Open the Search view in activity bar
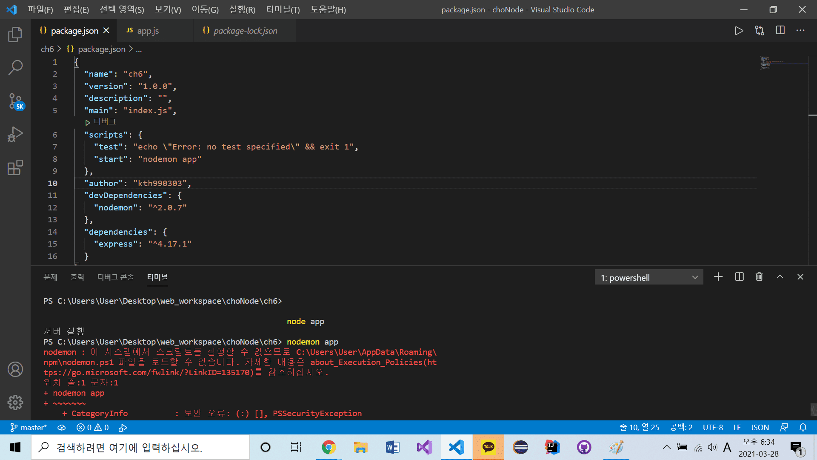817x460 pixels. pos(15,67)
